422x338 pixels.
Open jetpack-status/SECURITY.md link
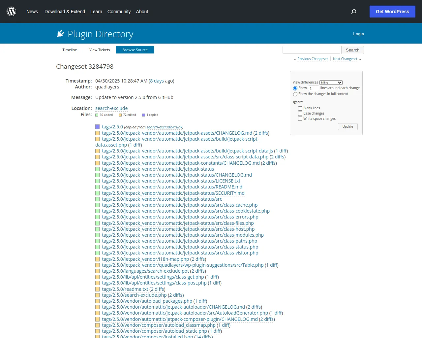point(173,193)
